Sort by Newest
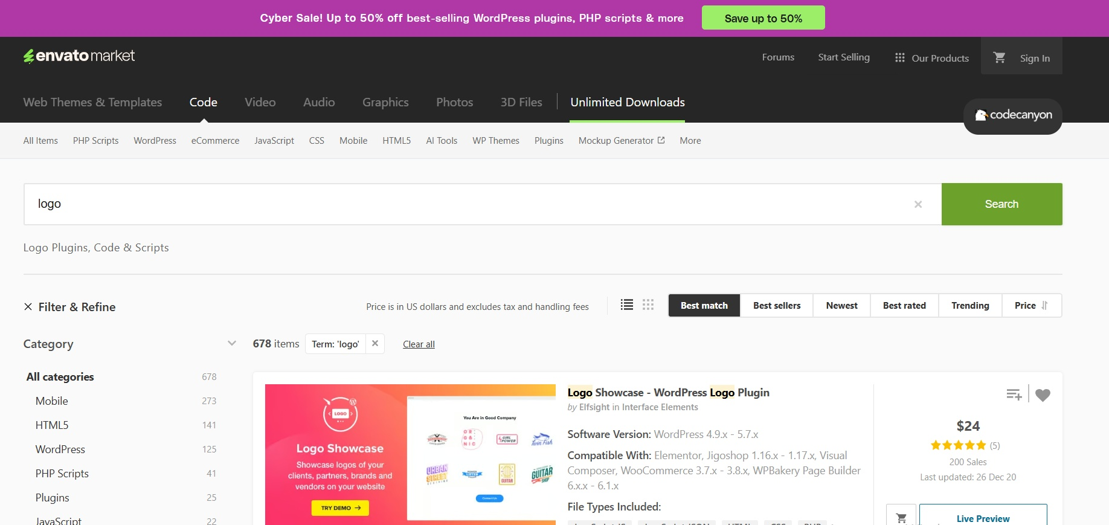The image size is (1109, 525). tap(842, 306)
